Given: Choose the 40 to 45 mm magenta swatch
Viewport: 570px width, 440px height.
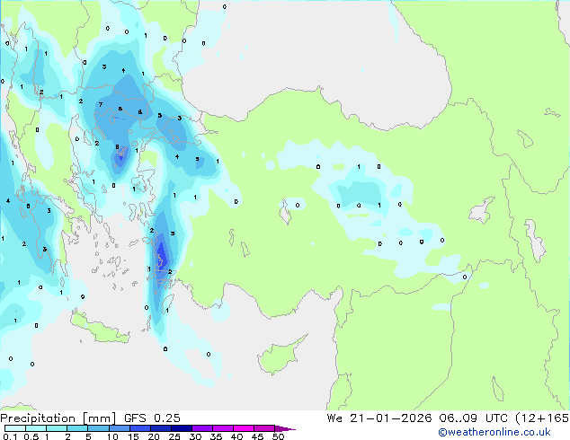Looking at the screenshot, I should 244,428.
